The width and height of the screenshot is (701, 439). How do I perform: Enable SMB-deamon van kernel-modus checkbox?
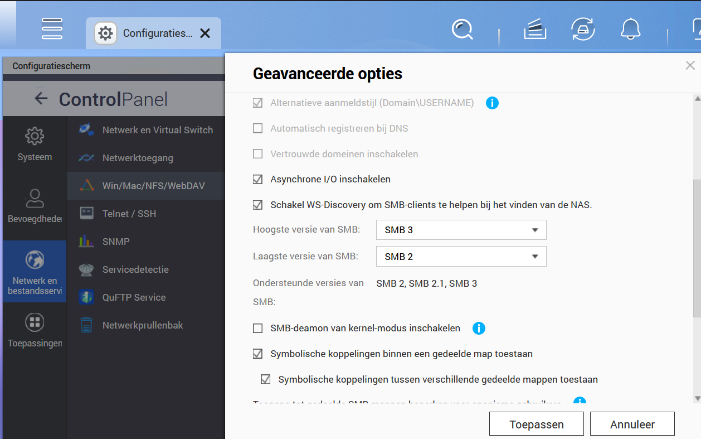[x=257, y=328]
